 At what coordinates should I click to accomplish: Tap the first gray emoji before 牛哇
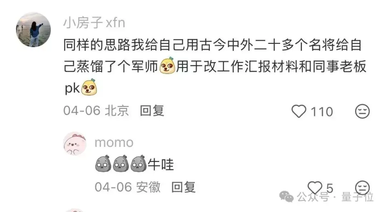point(103,163)
